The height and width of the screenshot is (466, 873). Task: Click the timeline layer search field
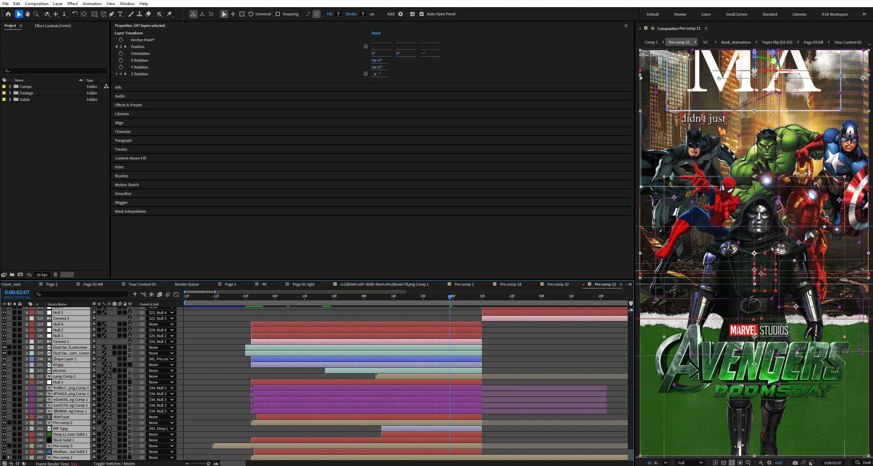(82, 294)
